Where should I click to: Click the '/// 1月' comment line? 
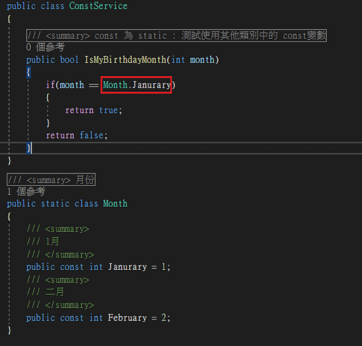tap(43, 241)
